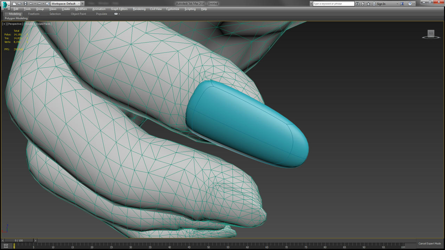
Task: Click the Polys statistic value 14,180
Action: coord(18,35)
